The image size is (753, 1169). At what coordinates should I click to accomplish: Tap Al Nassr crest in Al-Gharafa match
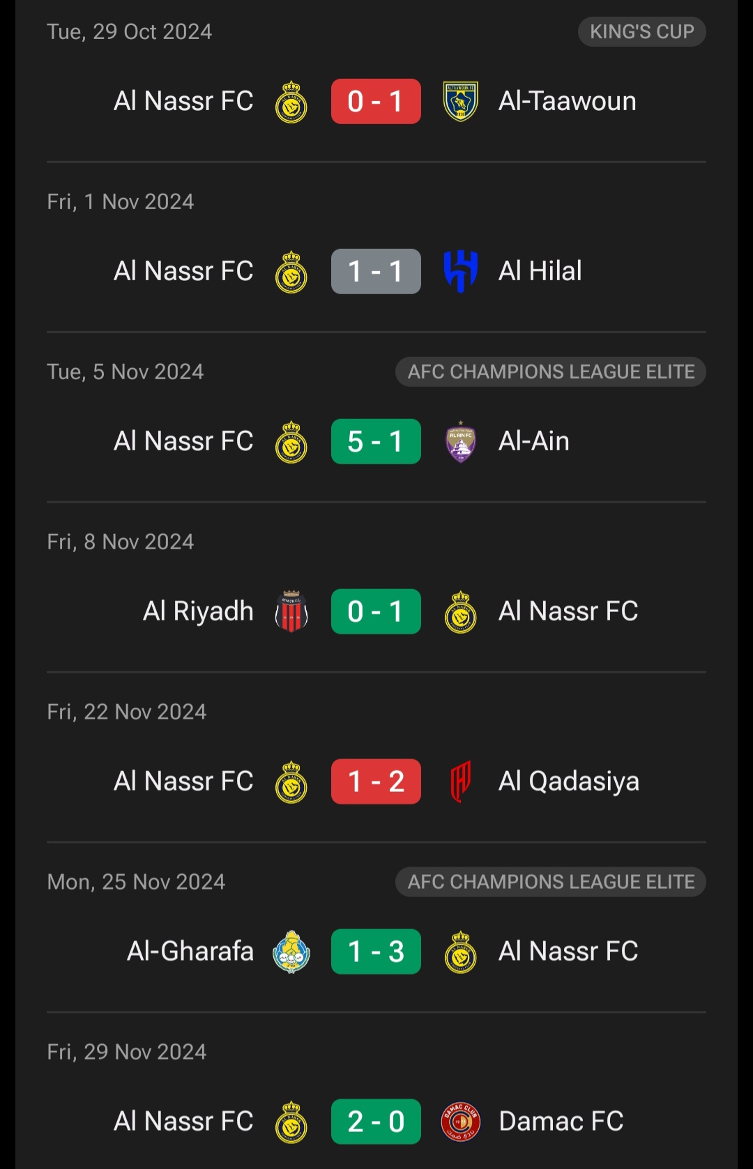(x=461, y=952)
